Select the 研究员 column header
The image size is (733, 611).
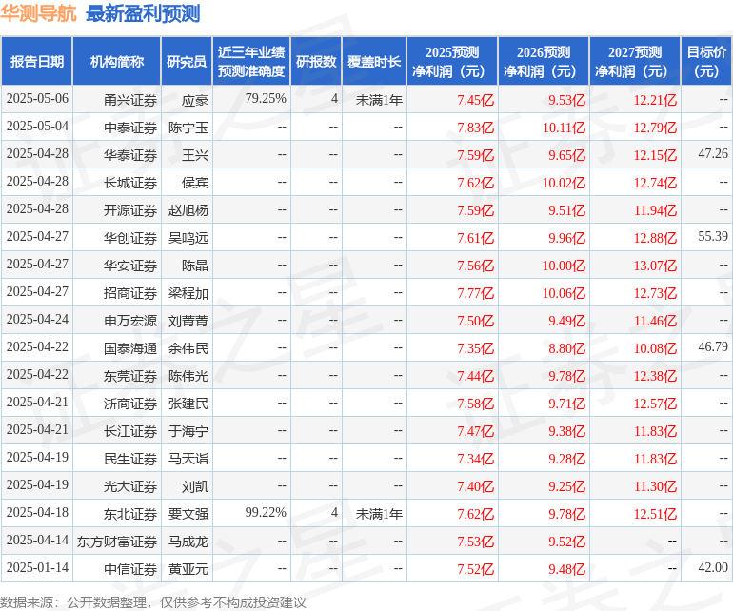[x=187, y=61]
